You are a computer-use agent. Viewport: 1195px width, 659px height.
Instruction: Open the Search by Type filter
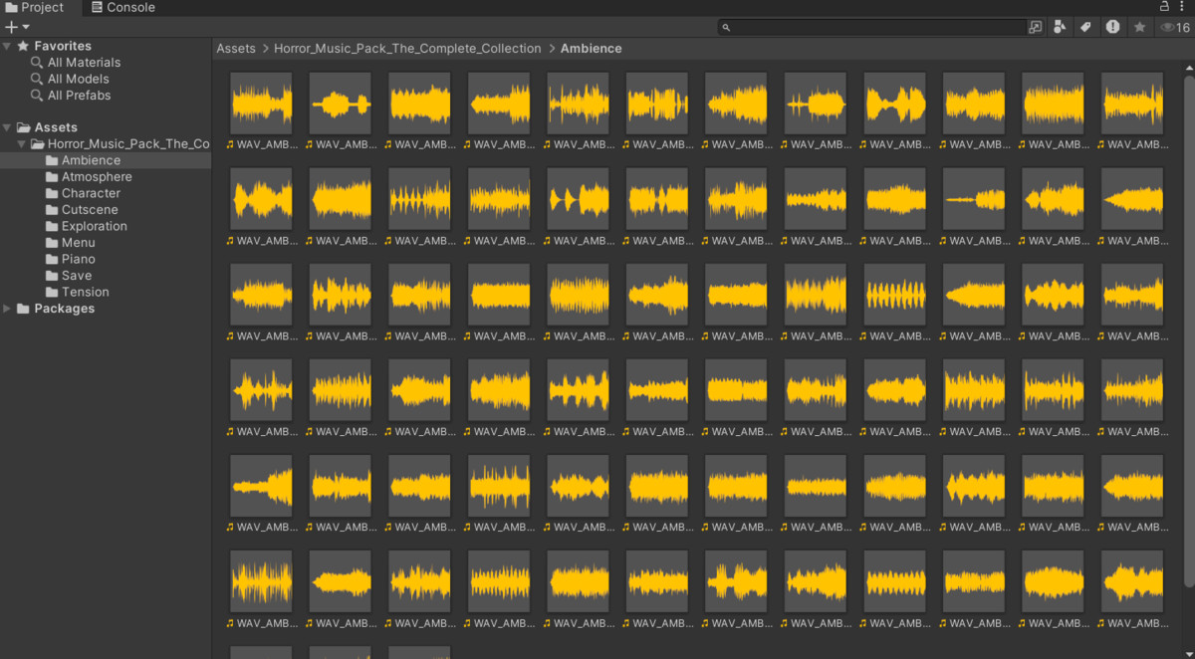click(x=1061, y=28)
